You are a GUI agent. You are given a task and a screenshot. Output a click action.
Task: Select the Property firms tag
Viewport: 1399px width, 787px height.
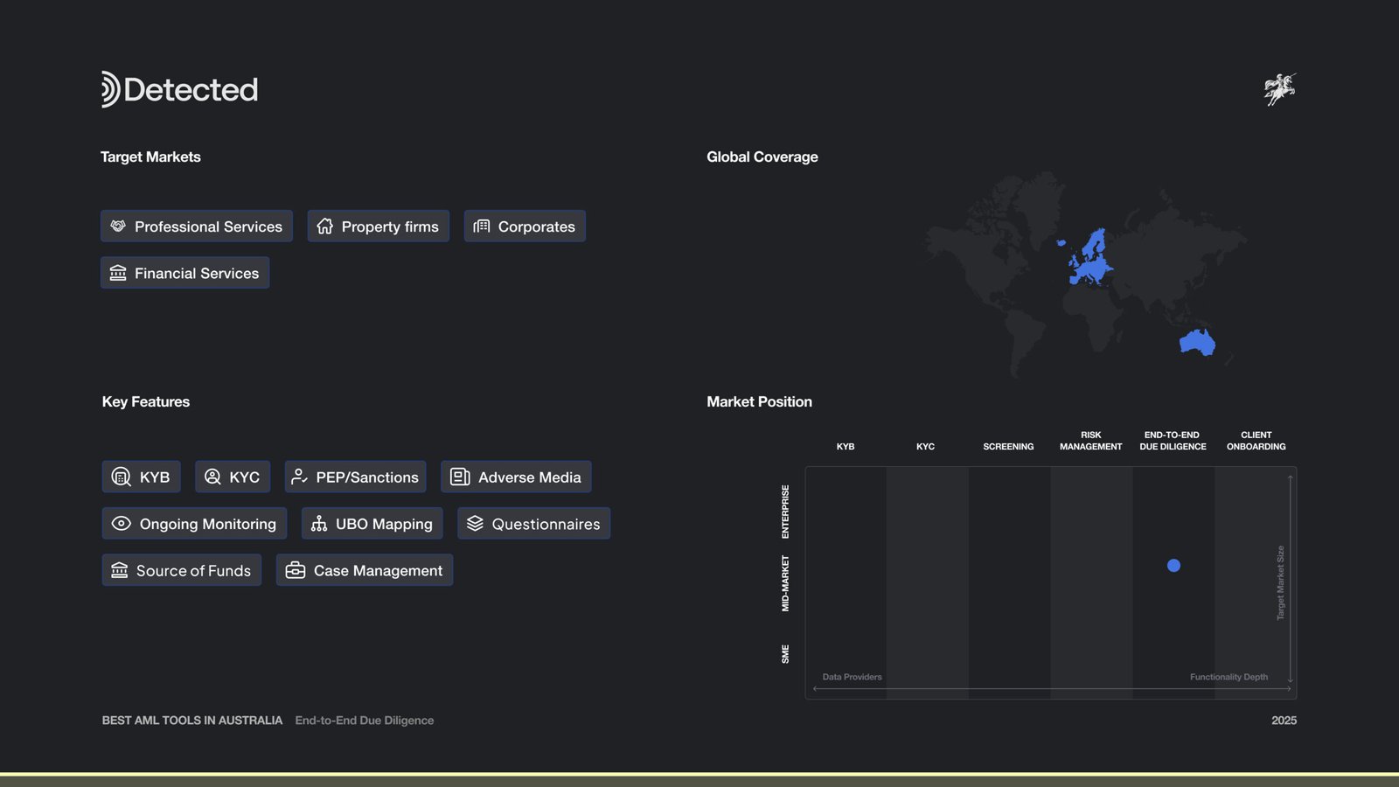pos(379,226)
